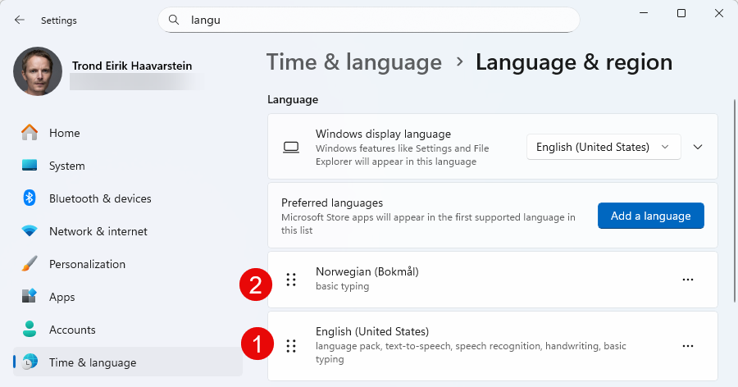738x387 pixels.
Task: Click the Personalization paintbrush icon
Action: tap(30, 264)
